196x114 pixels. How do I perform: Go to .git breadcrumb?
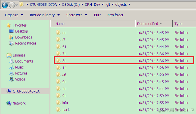click(108, 5)
